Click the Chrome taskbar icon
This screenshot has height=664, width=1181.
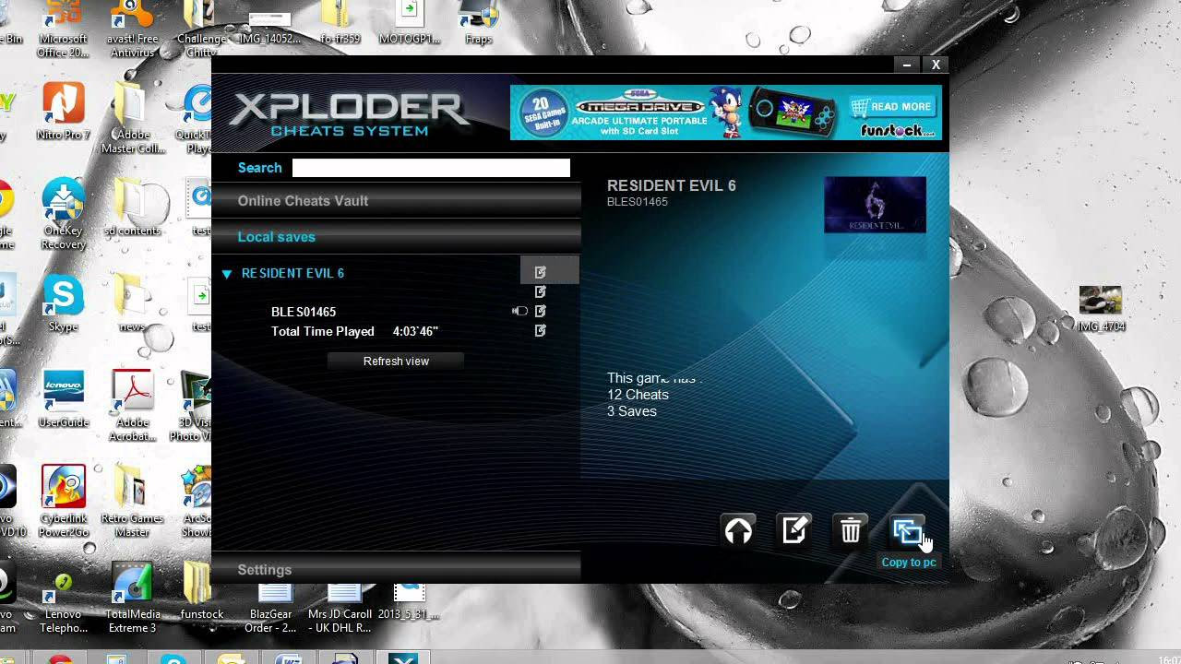[60, 658]
